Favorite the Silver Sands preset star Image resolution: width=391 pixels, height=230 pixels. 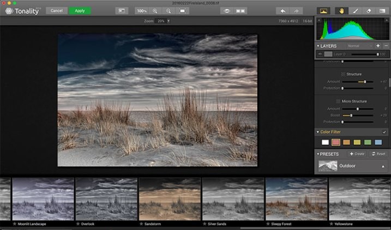(204, 224)
